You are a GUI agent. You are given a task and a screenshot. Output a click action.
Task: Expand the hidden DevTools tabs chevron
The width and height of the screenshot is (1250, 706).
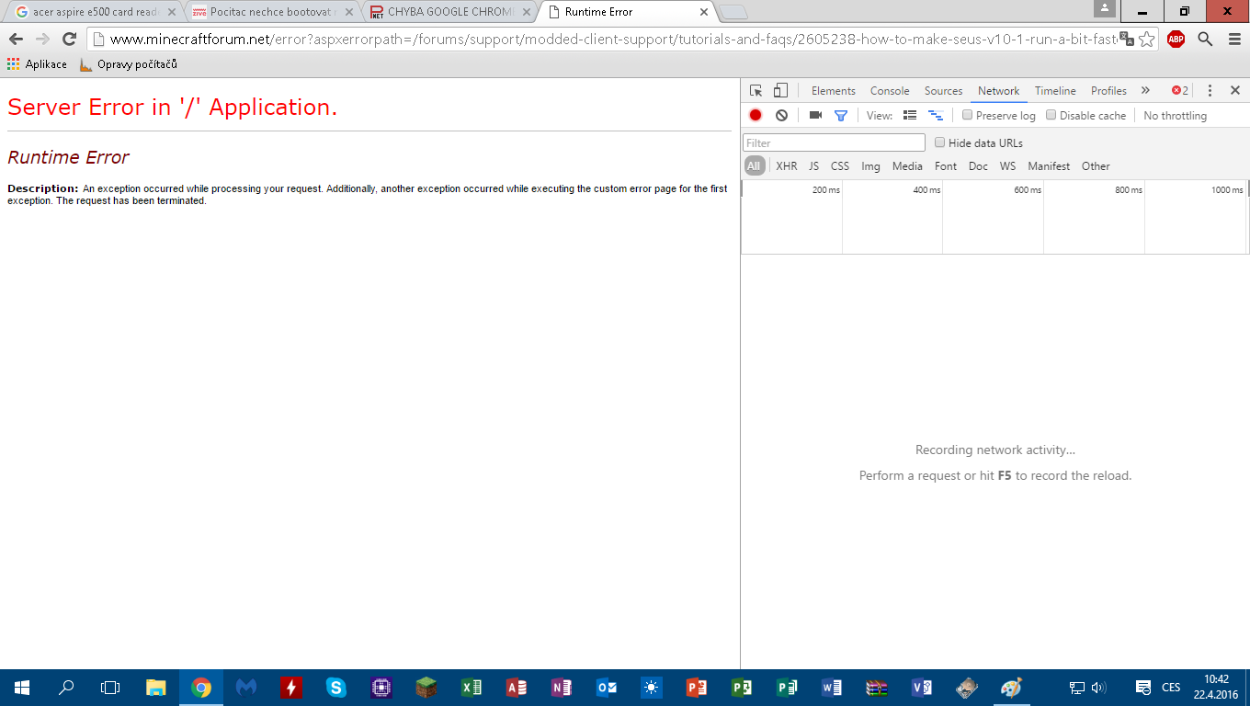[1145, 90]
